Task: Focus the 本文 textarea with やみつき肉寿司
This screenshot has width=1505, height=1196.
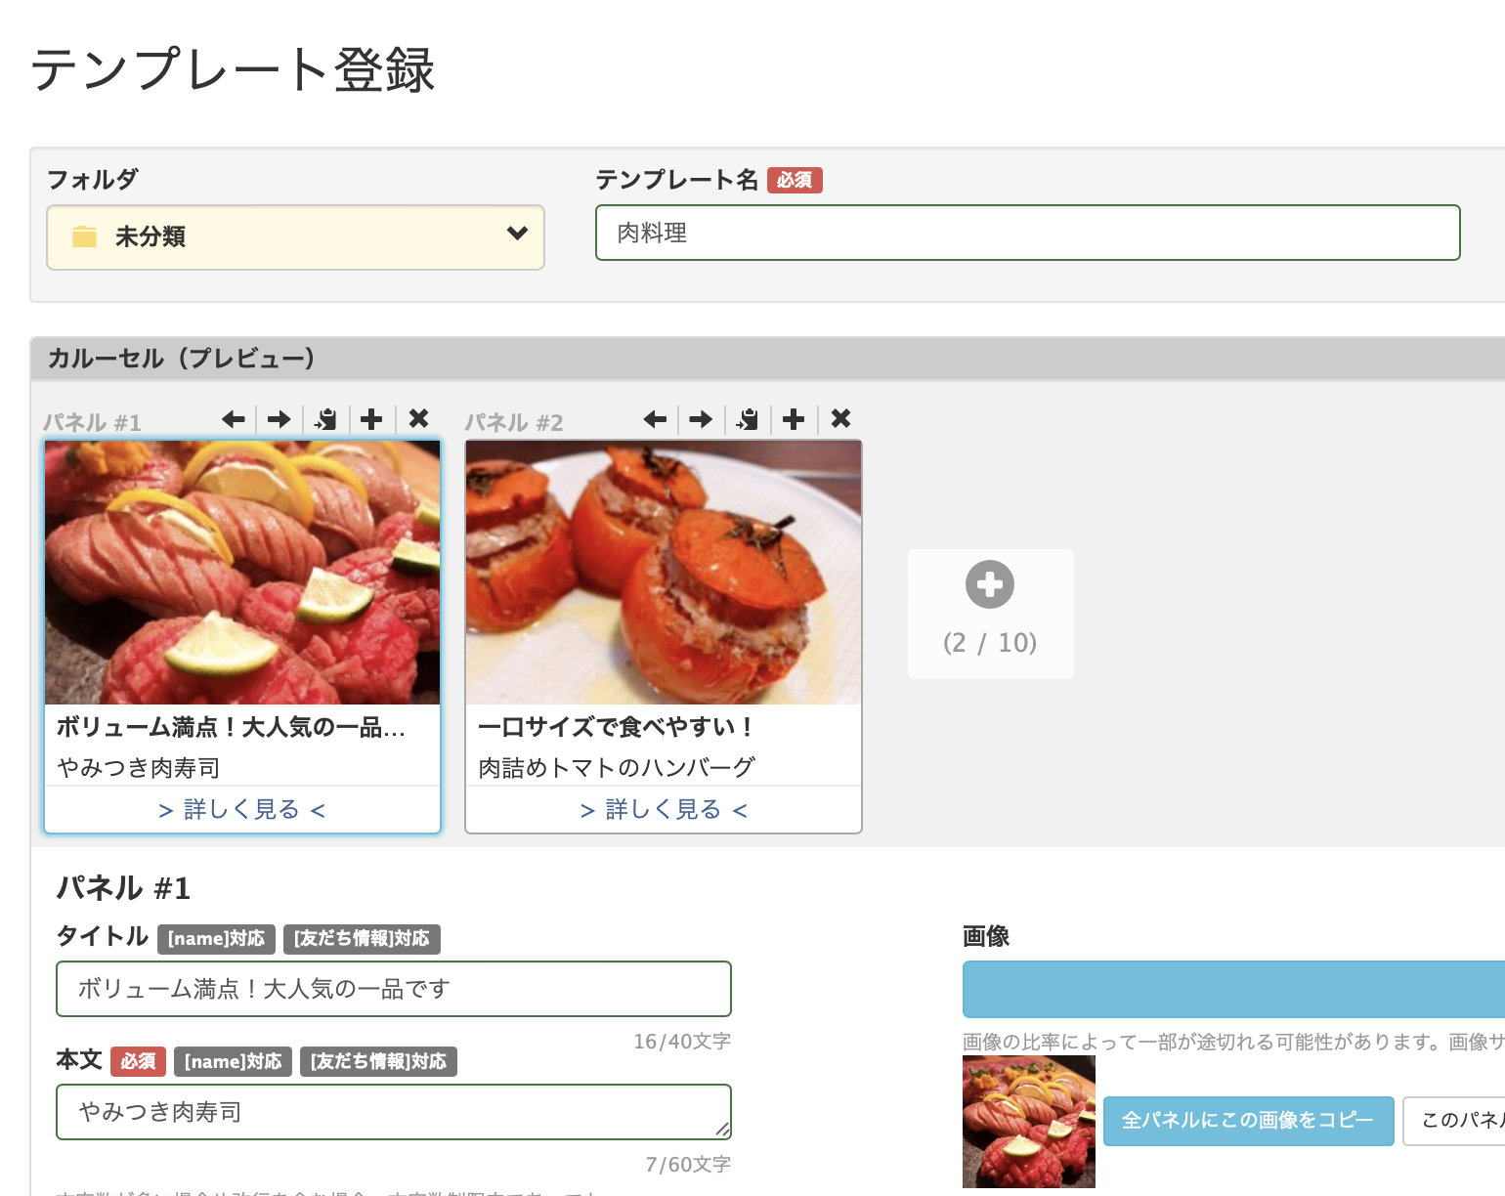Action: coord(393,1112)
